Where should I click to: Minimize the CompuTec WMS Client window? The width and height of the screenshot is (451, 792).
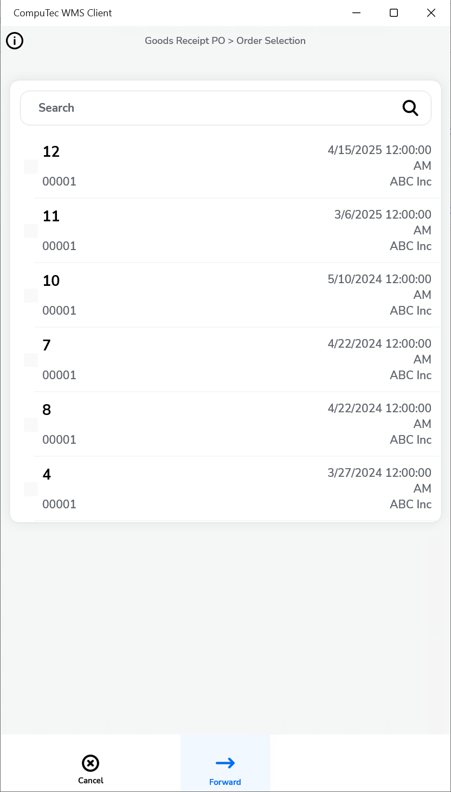(x=357, y=13)
